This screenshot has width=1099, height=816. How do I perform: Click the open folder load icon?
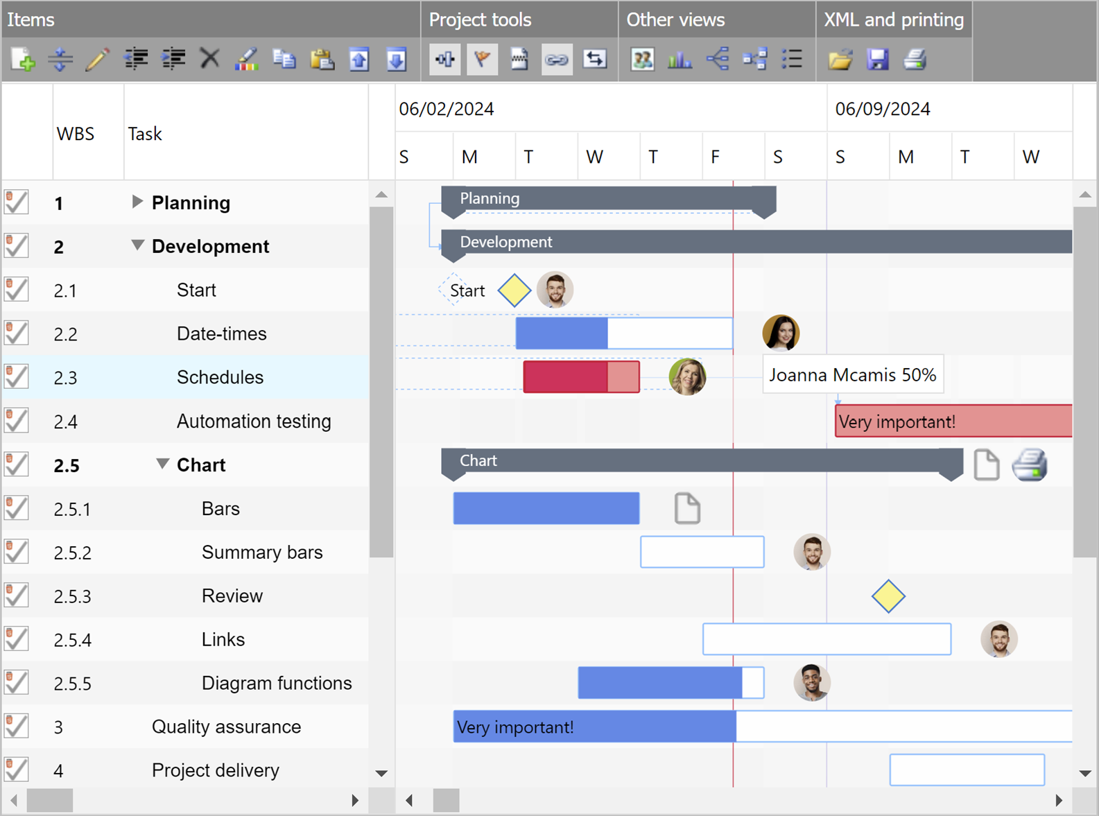840,60
